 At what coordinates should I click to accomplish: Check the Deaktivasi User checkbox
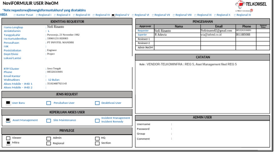tap(97, 103)
